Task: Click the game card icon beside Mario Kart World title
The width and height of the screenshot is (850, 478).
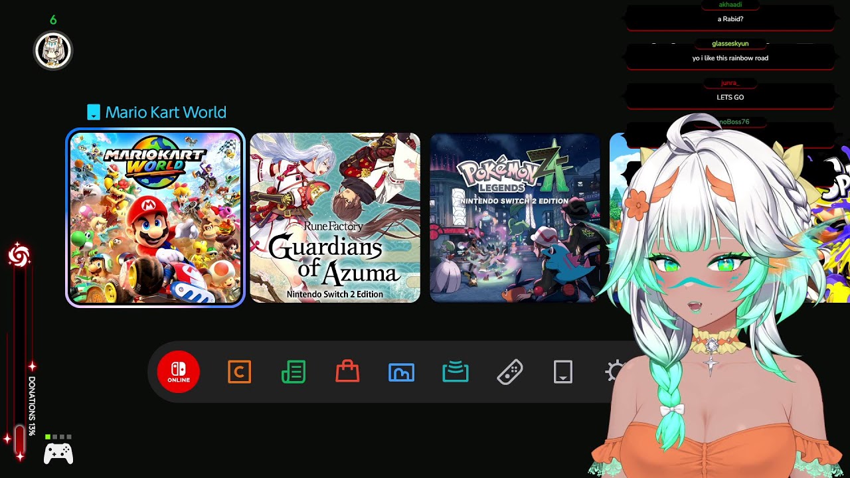Action: pos(94,112)
